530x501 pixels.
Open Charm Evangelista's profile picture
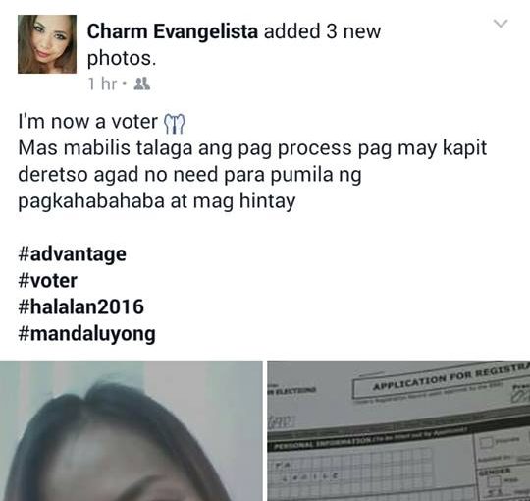pyautogui.click(x=47, y=44)
